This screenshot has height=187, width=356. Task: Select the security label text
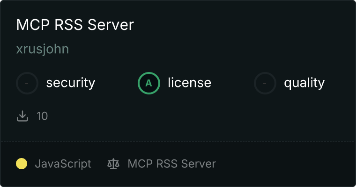point(70,83)
